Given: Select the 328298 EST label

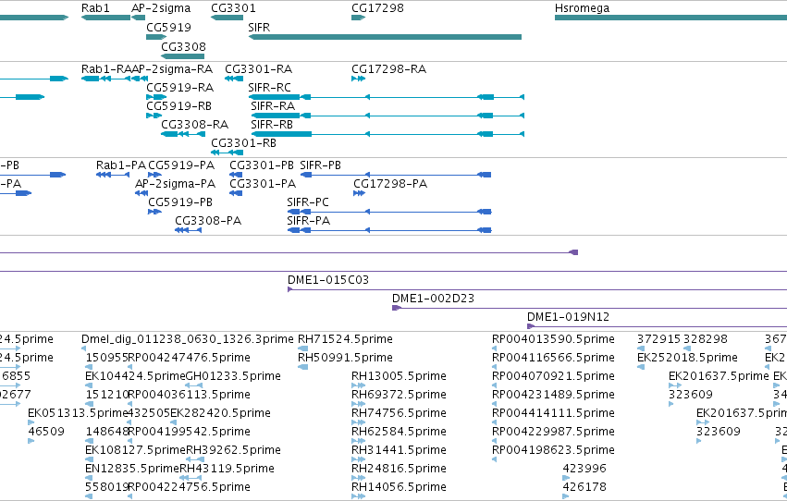Looking at the screenshot, I should click(x=706, y=339).
